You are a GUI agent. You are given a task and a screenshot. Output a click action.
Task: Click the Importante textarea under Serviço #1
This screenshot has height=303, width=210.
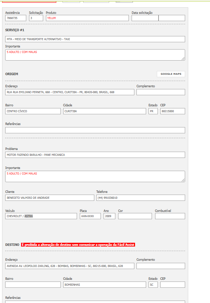[95, 55]
